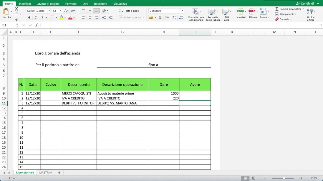The width and height of the screenshot is (323, 181).
Task: Click the decrease decimal places icon
Action: pyautogui.click(x=181, y=18)
